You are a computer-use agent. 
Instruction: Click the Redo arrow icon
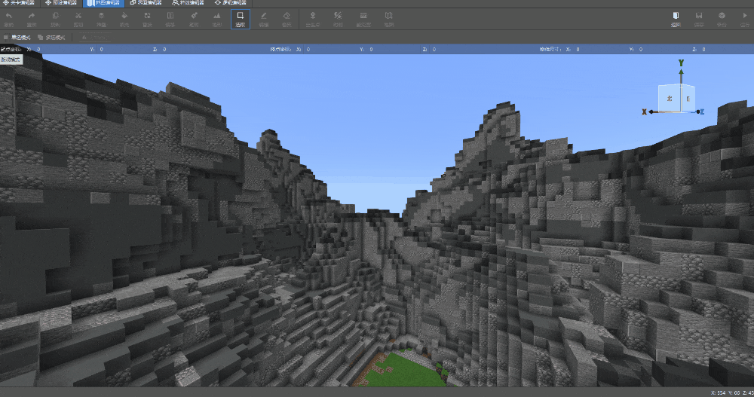tap(32, 18)
